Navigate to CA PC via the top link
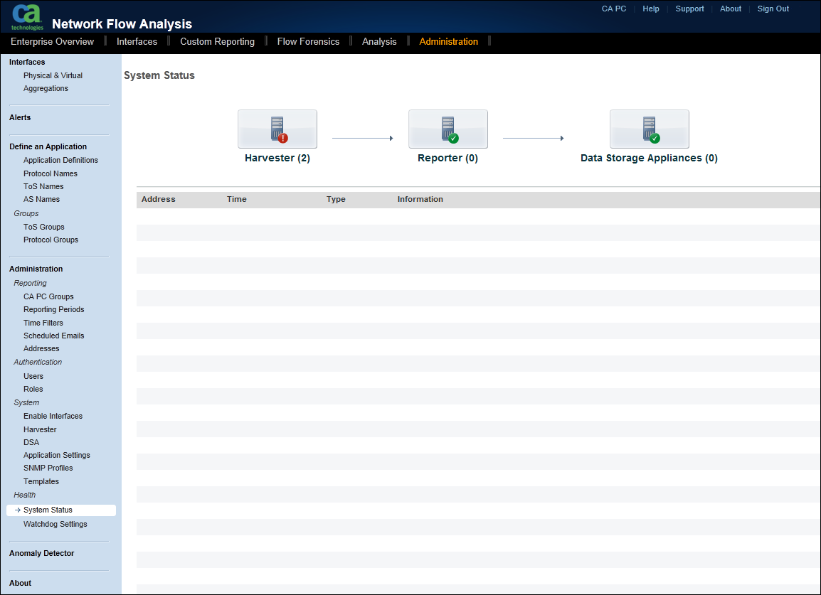821x595 pixels. 613,9
